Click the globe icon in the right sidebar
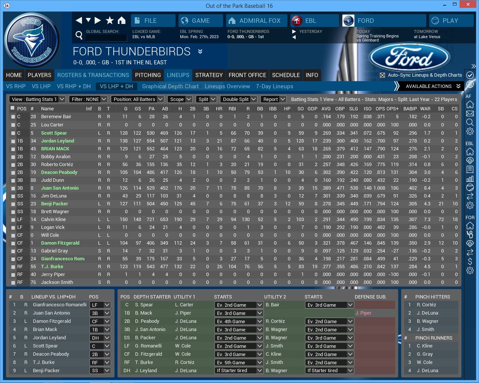Image resolution: width=479 pixels, height=383 pixels. 470,84
